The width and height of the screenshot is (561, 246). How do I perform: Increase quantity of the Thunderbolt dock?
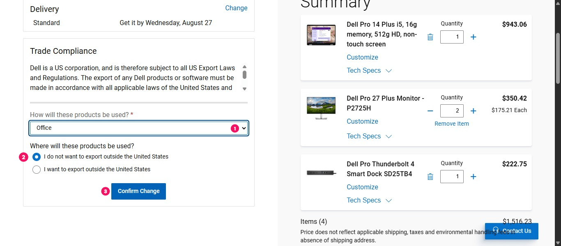pyautogui.click(x=473, y=177)
